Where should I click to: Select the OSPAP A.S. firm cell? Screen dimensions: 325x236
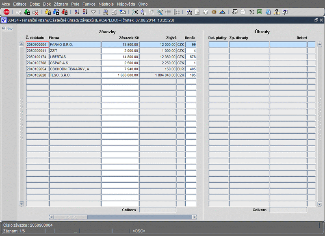click(x=75, y=63)
